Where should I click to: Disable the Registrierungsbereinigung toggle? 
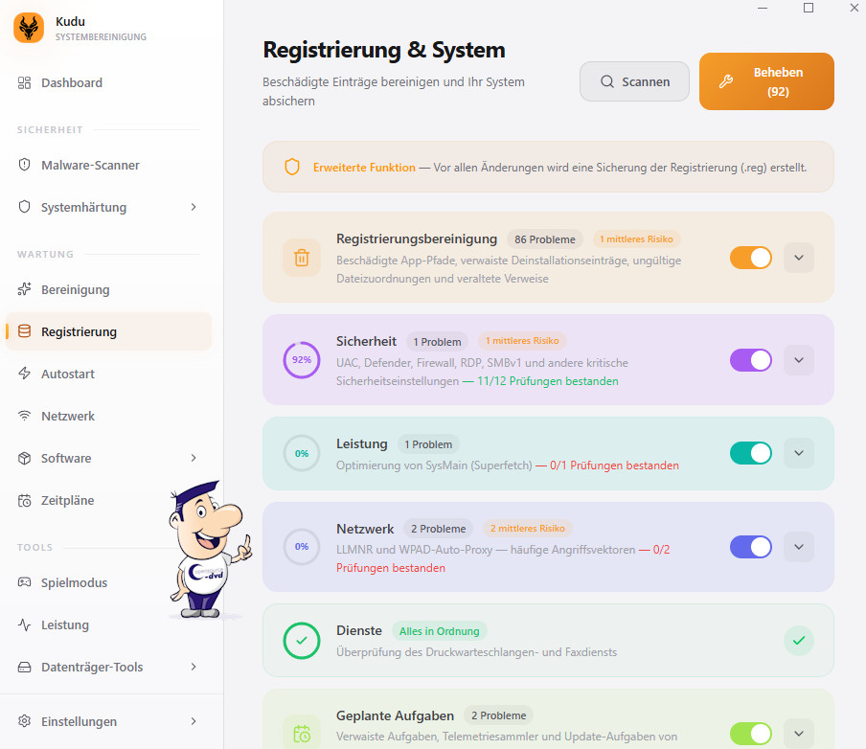[750, 258]
